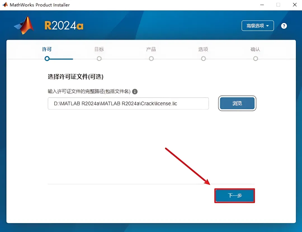The image size is (302, 232).
Task: Expand the 高级选项 dropdown
Action: (258, 26)
